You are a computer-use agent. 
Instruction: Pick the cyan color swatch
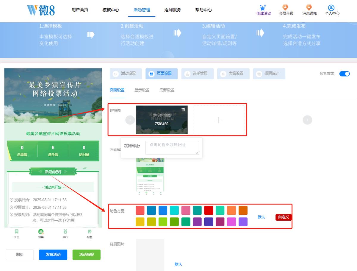click(174, 211)
